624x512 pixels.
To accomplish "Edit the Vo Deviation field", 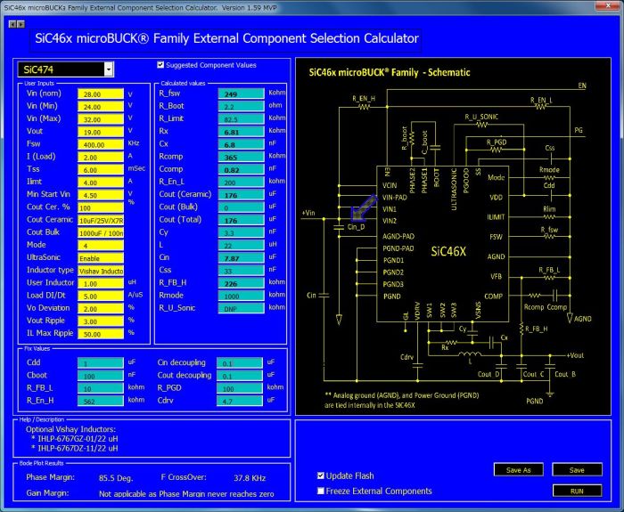I will click(101, 308).
